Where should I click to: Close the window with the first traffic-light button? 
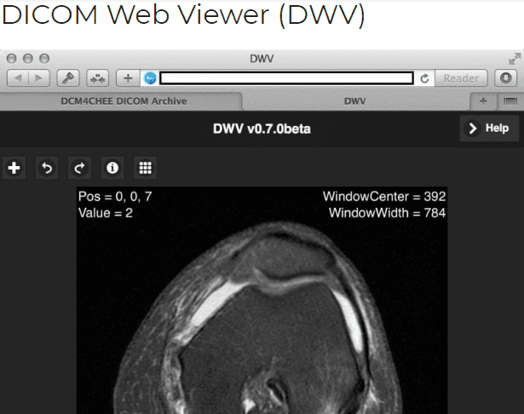click(11, 59)
